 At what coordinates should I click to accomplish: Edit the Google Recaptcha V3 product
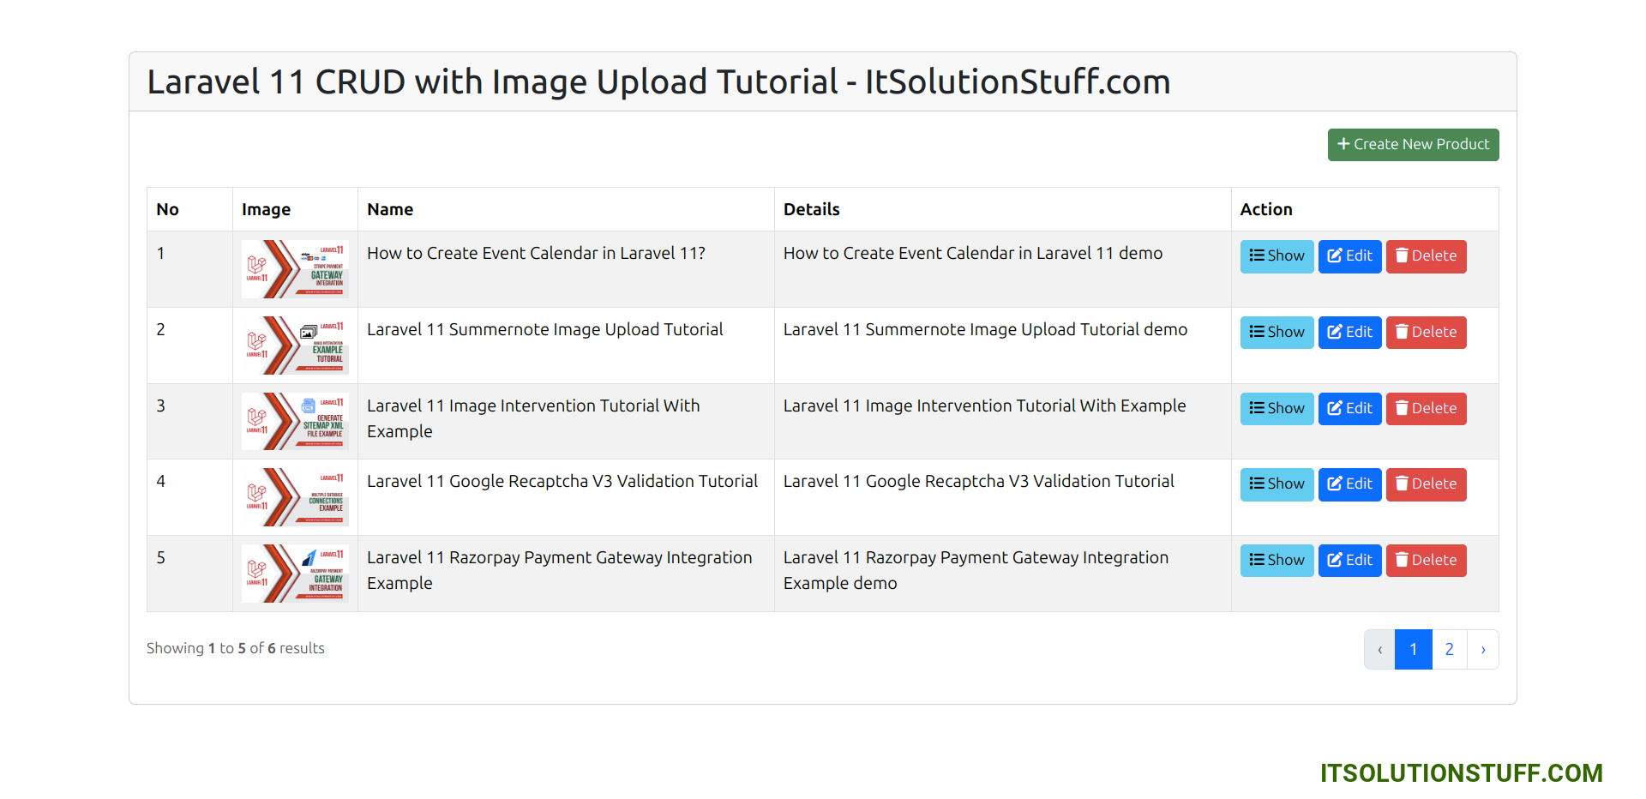1349,484
